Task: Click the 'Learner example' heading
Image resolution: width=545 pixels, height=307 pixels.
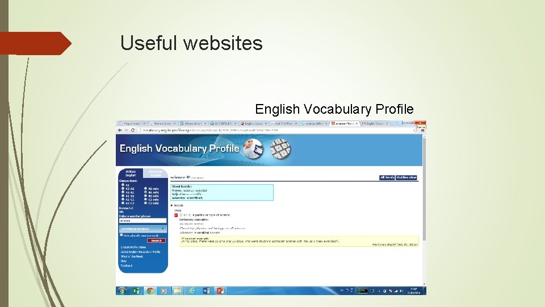Action: [x=197, y=238]
